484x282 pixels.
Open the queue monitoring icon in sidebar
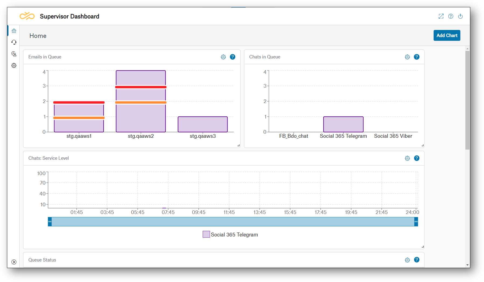pyautogui.click(x=14, y=54)
